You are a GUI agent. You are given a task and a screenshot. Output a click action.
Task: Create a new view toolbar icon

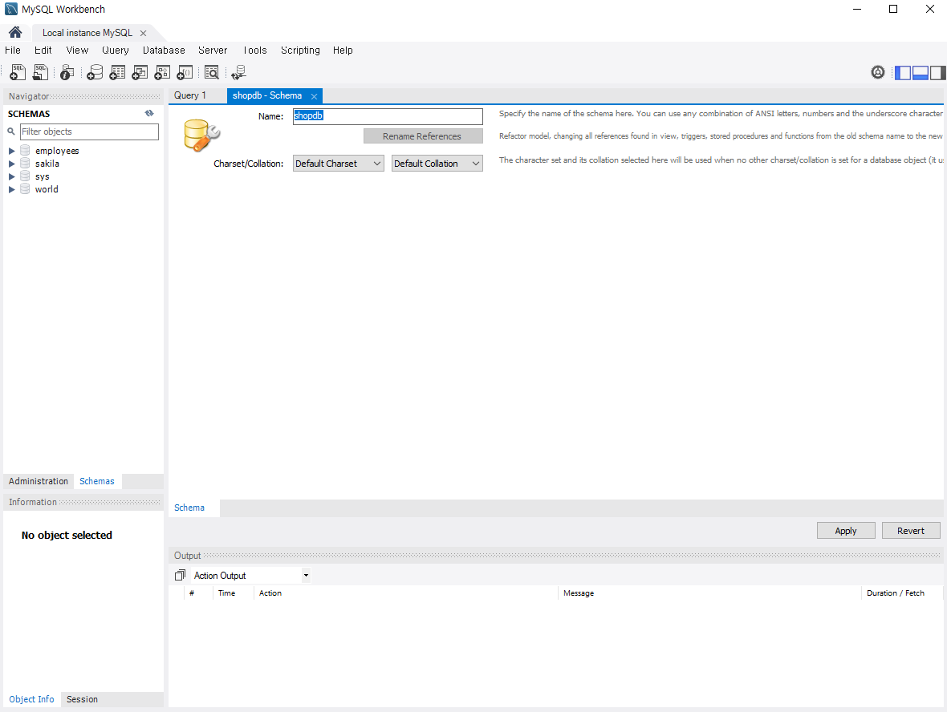coord(140,72)
